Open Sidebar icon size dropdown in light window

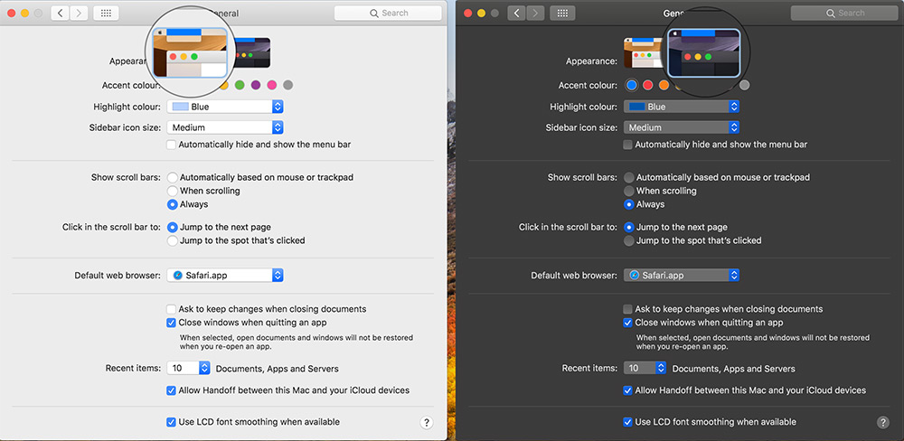(x=225, y=127)
